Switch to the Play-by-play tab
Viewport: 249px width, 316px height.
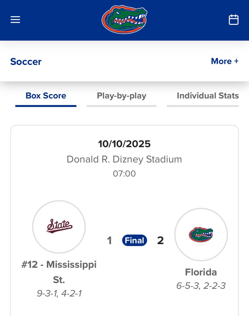[x=121, y=96]
